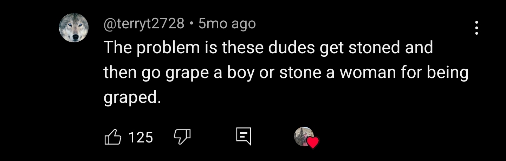This screenshot has height=161, width=506.
Task: Click the comment's first line of text
Action: [268, 48]
